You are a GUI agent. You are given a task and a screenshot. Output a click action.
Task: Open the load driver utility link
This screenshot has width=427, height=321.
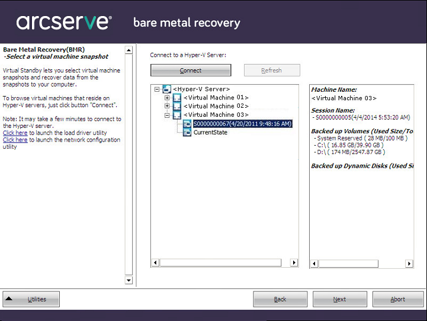point(15,133)
